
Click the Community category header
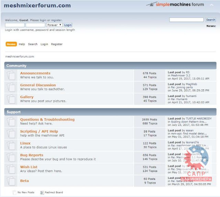coord(16,66)
